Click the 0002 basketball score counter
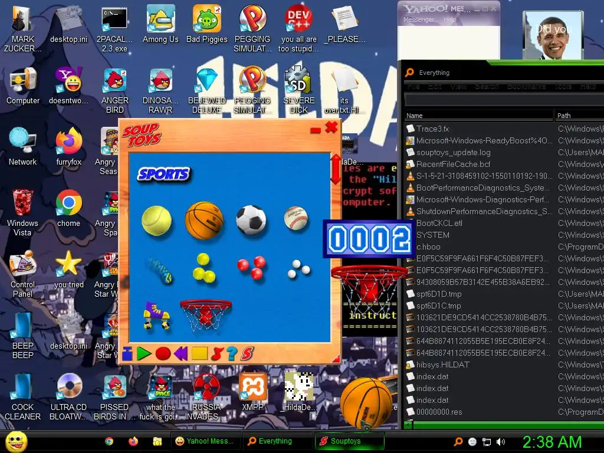 [x=369, y=238]
